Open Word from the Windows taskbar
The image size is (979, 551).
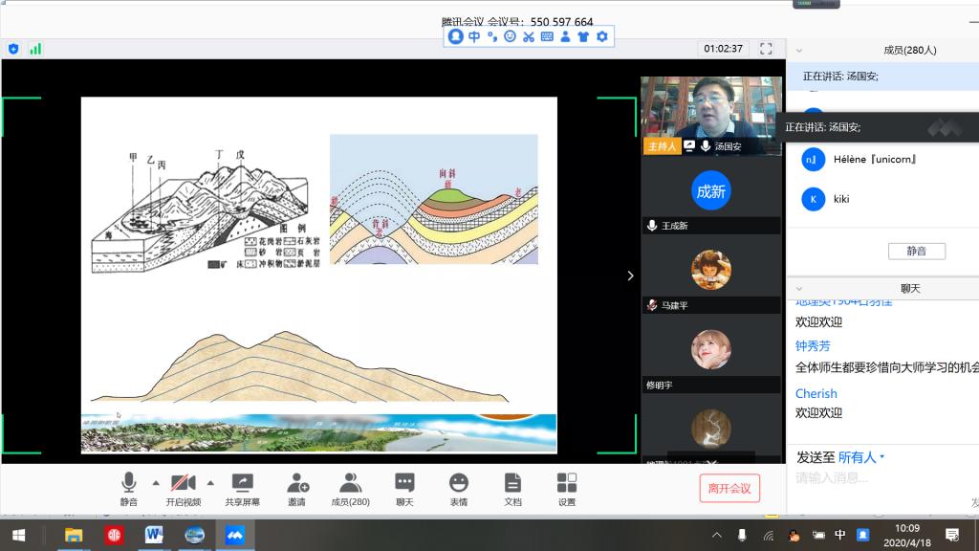(154, 535)
